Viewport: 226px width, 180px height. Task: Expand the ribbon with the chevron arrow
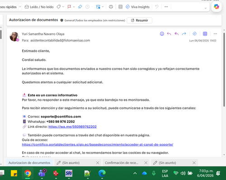click(x=206, y=8)
